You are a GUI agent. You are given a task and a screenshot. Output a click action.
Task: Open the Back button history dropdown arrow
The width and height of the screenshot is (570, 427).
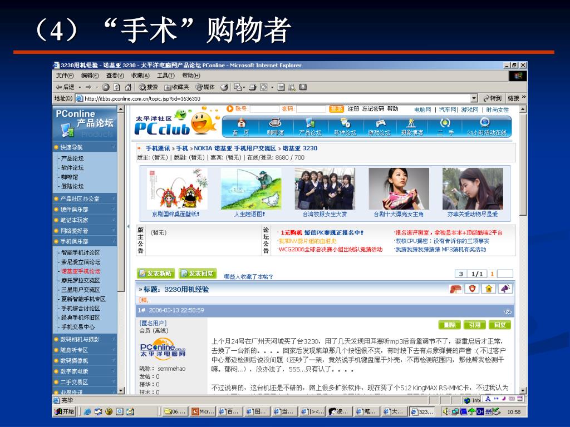tap(80, 87)
